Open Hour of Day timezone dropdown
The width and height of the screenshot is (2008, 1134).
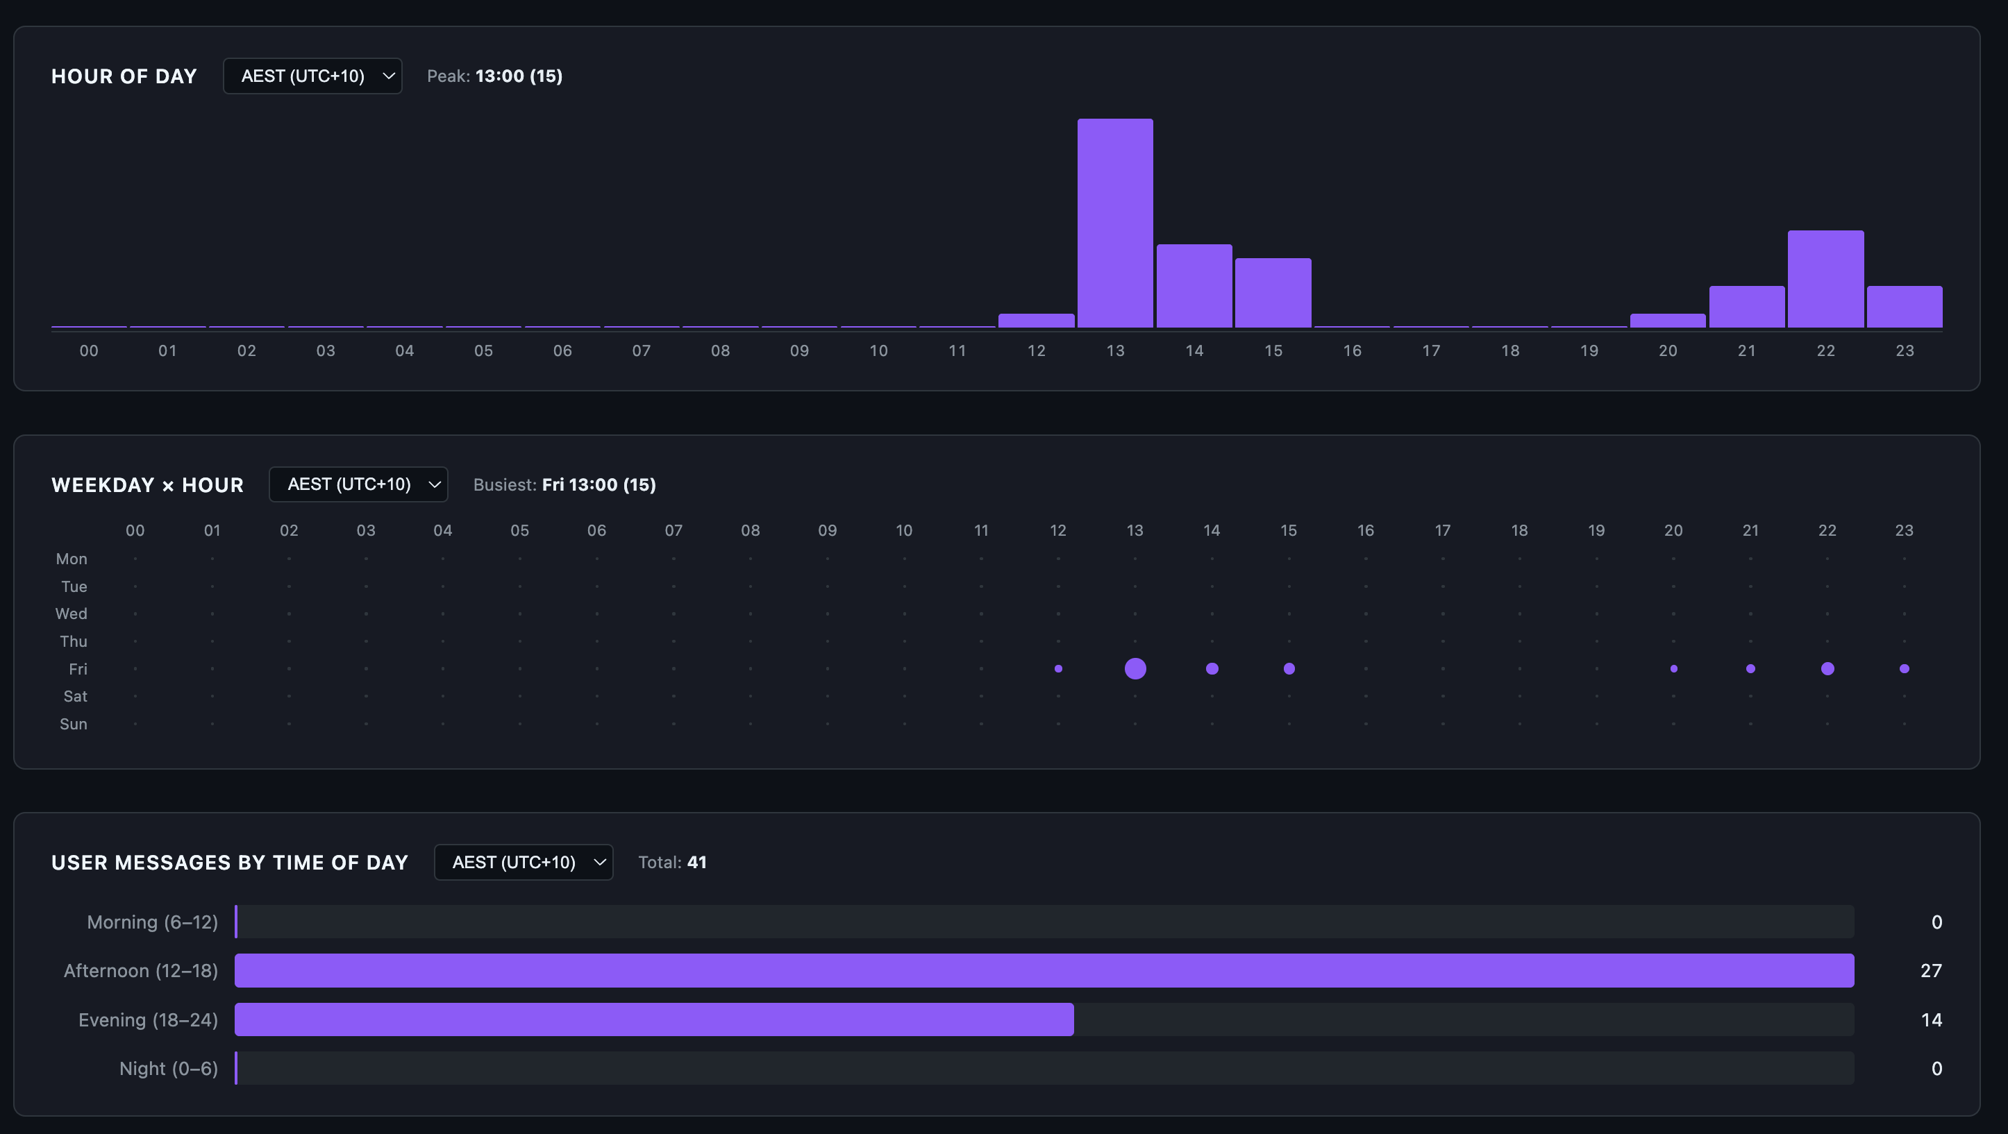312,76
